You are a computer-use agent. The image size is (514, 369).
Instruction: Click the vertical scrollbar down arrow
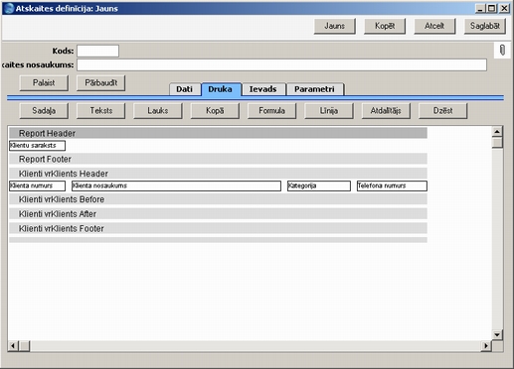(x=497, y=334)
